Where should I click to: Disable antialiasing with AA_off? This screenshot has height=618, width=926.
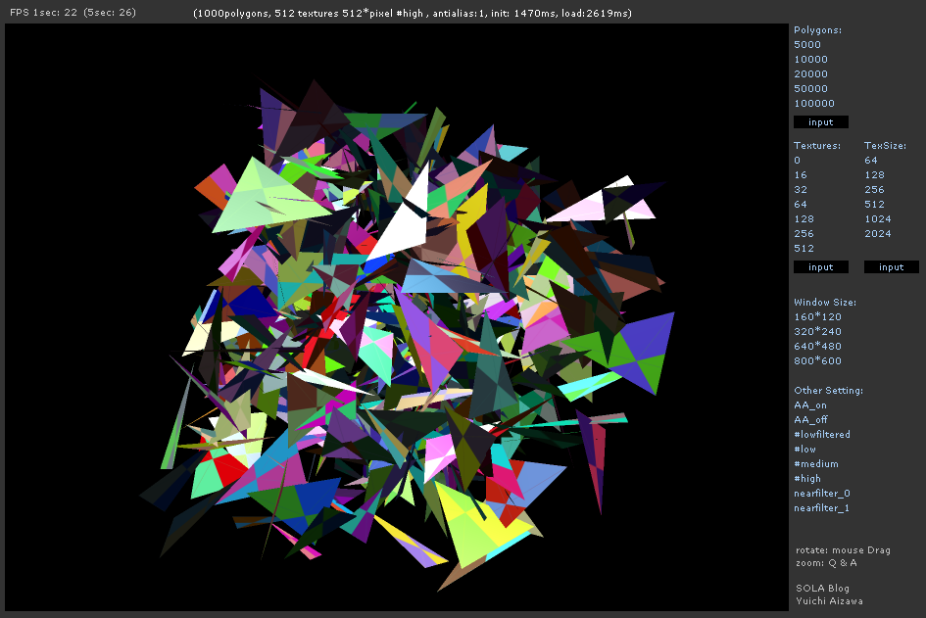tap(810, 420)
